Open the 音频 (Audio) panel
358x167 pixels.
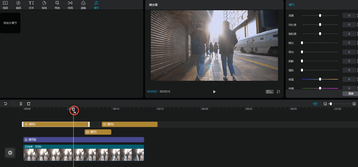18,5
